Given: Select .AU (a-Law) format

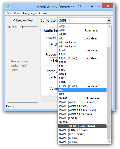Looking at the screenshot, I should (82, 42).
